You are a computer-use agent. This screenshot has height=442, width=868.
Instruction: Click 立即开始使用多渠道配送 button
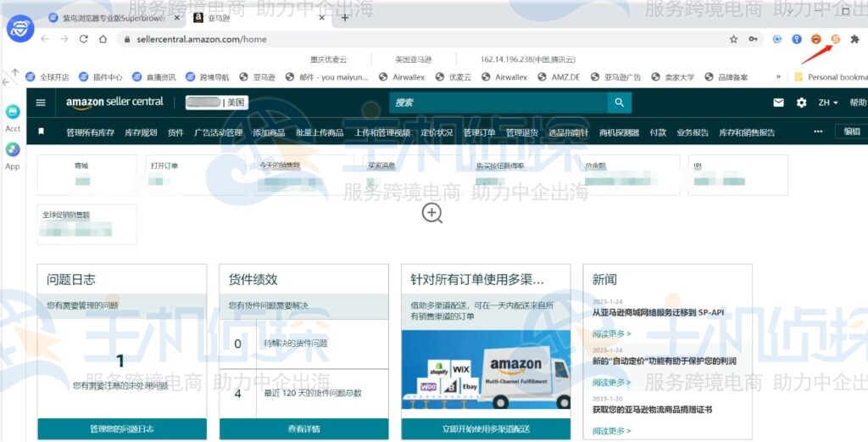point(486,428)
